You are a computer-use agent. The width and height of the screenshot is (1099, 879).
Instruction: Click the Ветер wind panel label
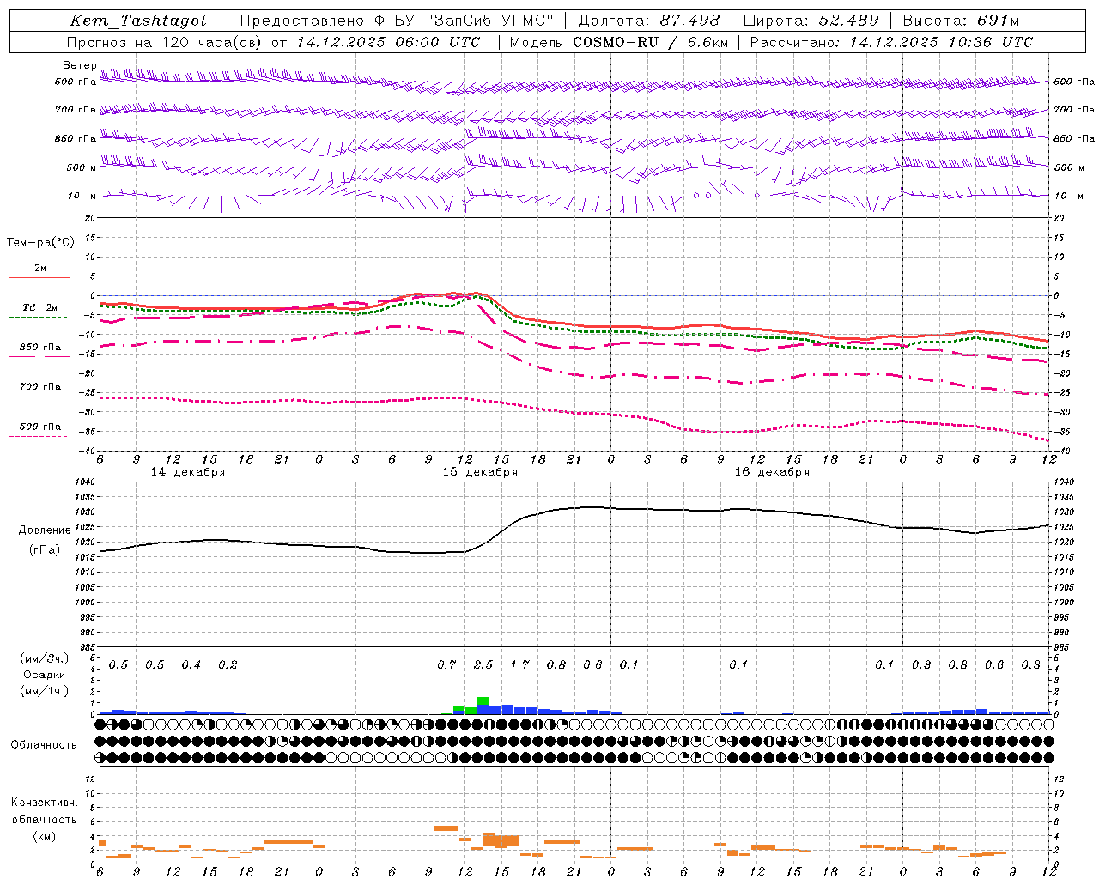[x=80, y=65]
